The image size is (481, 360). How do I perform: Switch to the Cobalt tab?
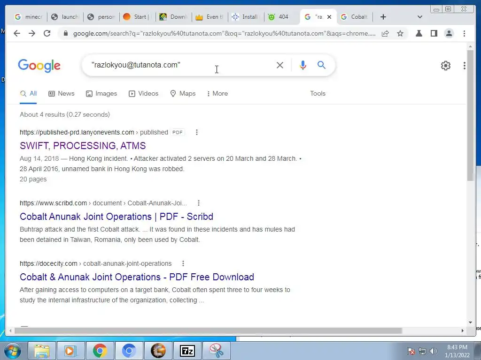coord(355,17)
